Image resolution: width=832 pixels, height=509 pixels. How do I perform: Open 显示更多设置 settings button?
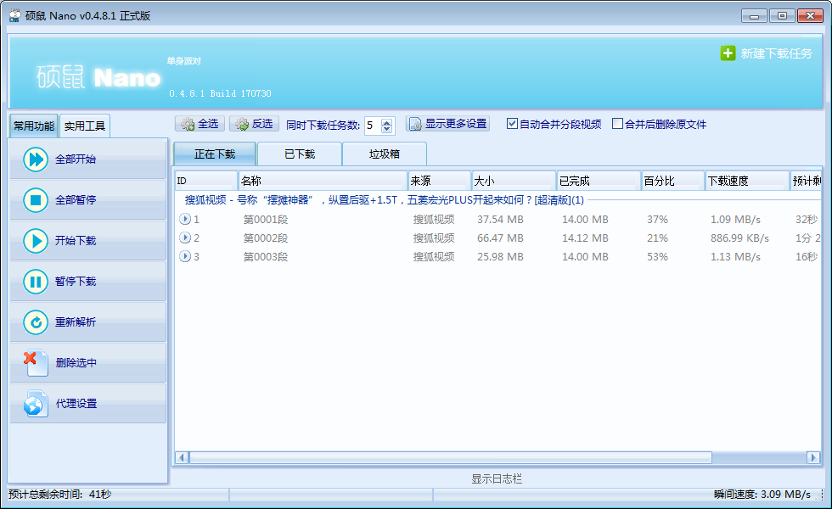point(447,124)
